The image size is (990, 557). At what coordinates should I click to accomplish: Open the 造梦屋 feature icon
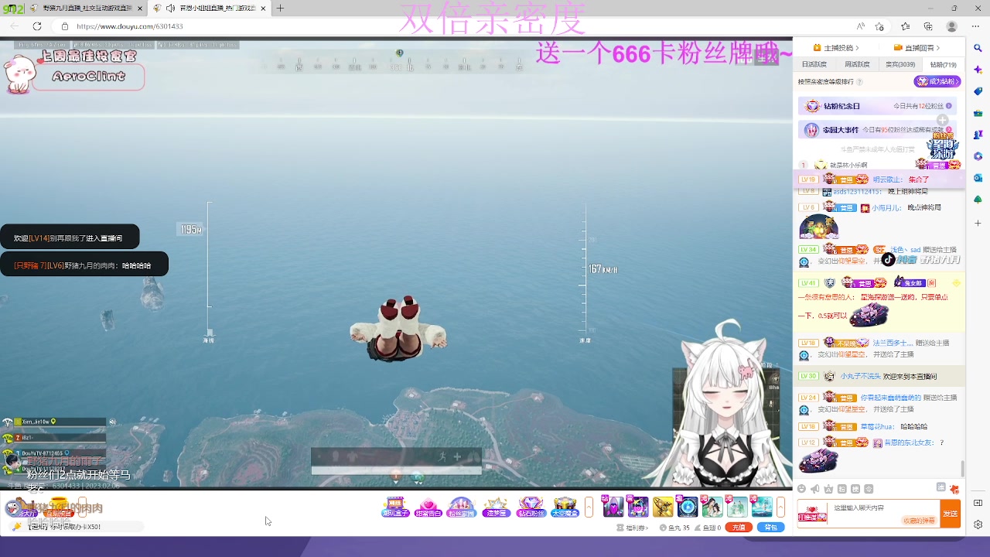tap(496, 506)
